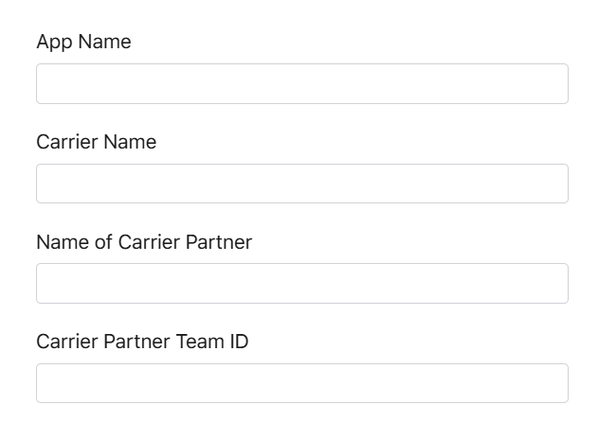Screen dimensions: 598x439
Task: Place cursor in the App Name box
Action: click(301, 83)
